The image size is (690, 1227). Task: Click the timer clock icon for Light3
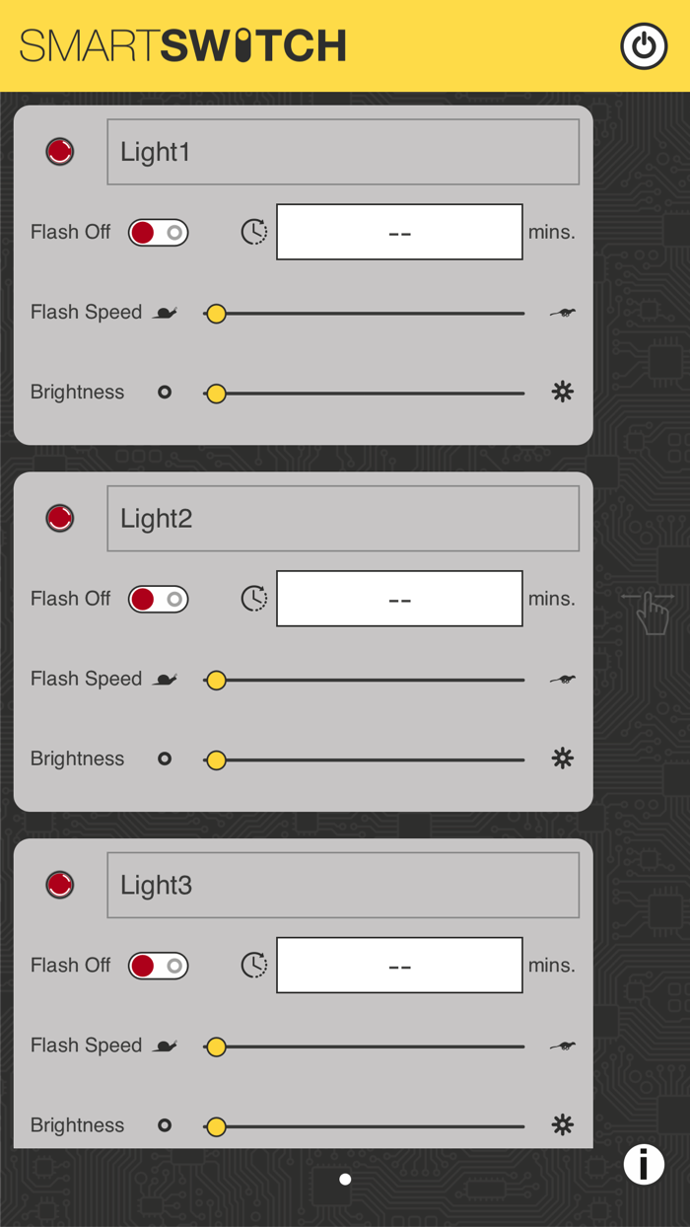point(253,965)
